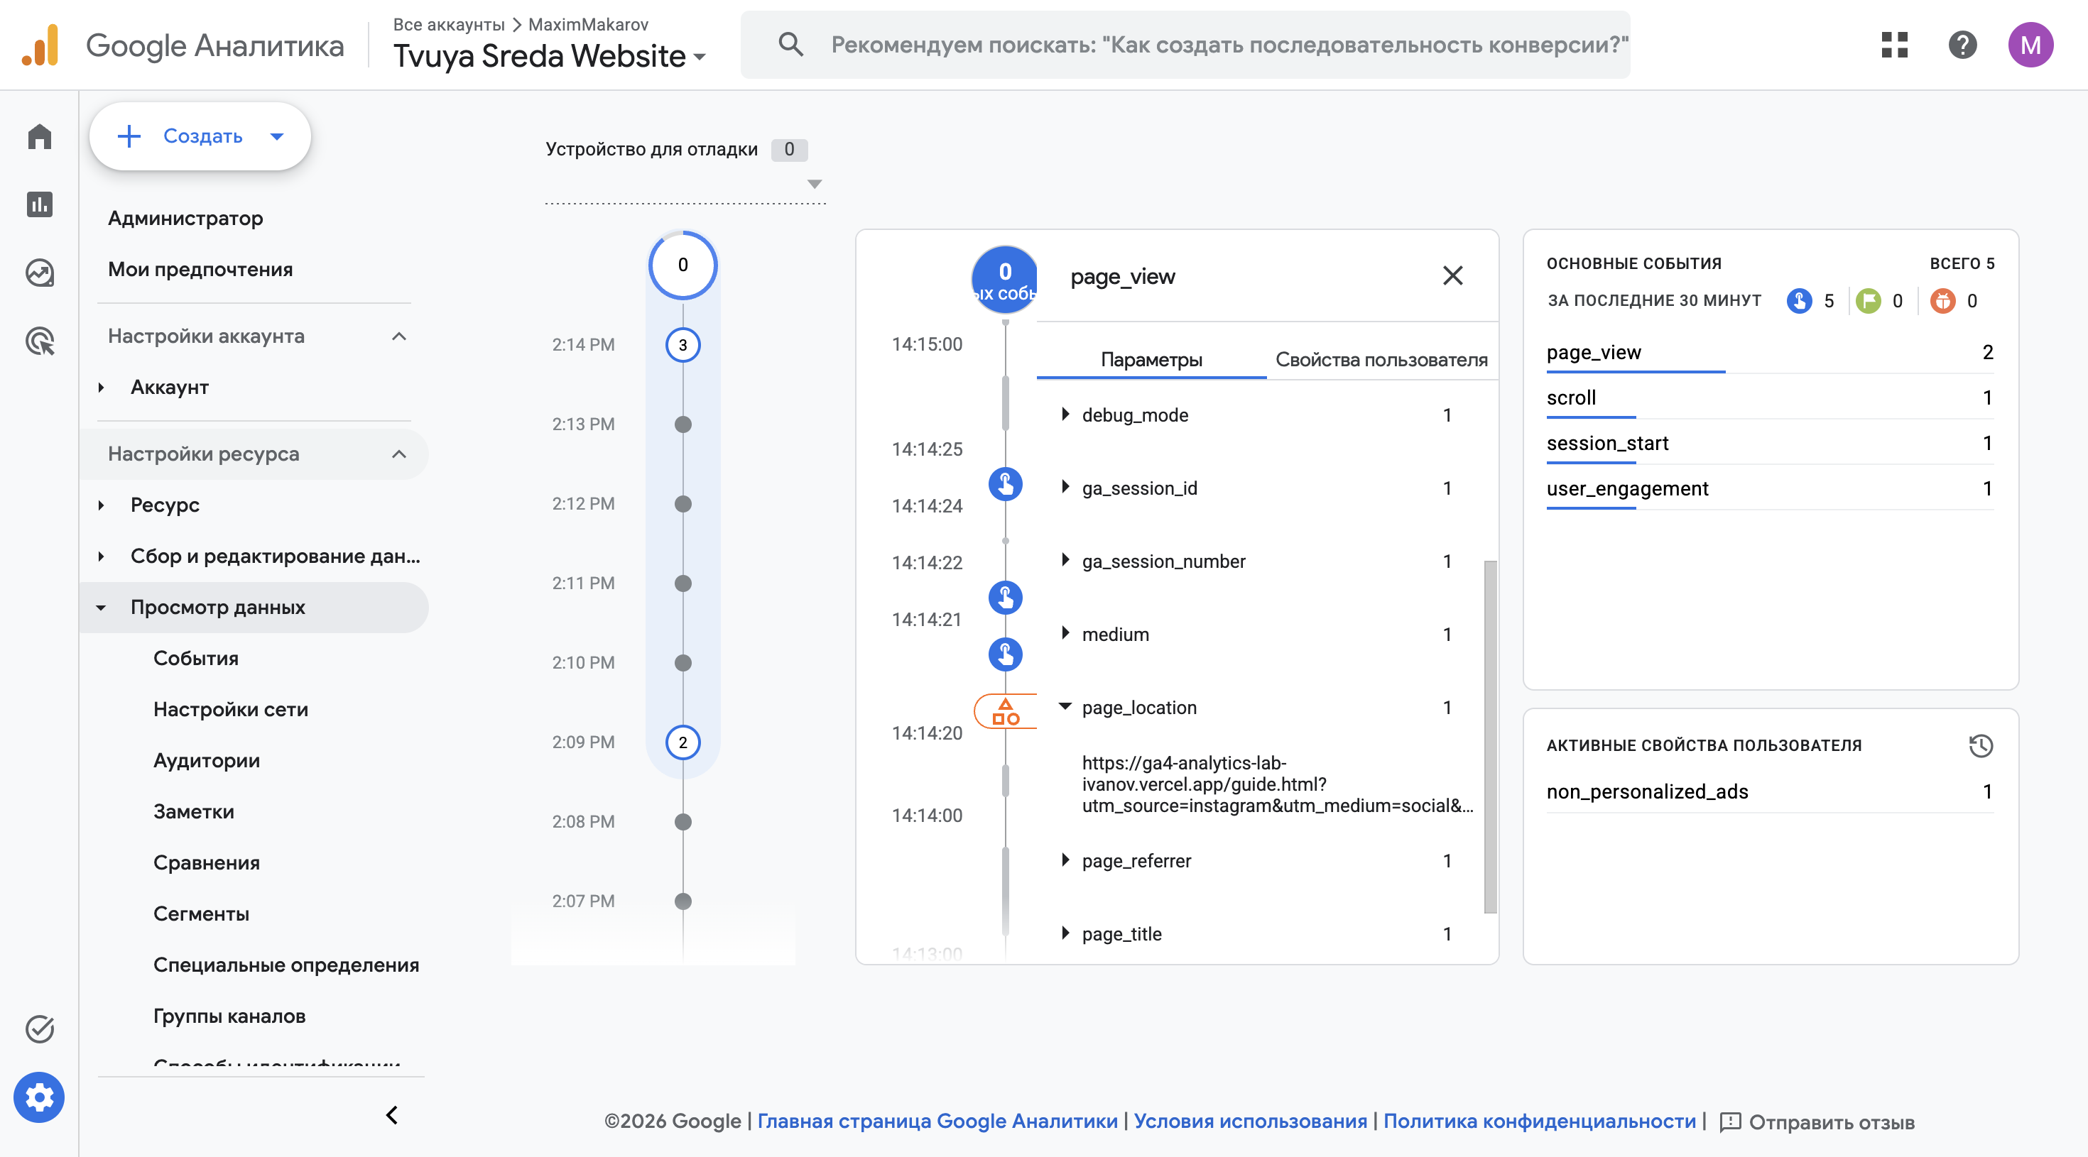Expand the Ресурс tree item
Viewport: 2088px width, 1157px height.
click(101, 505)
